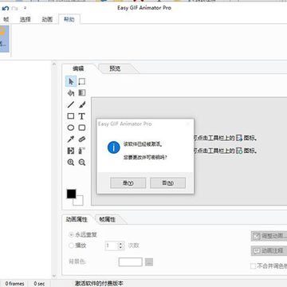This screenshot has height=287, width=287.
Task: Choose the ellipse shape tool
Action: pyautogui.click(x=71, y=128)
